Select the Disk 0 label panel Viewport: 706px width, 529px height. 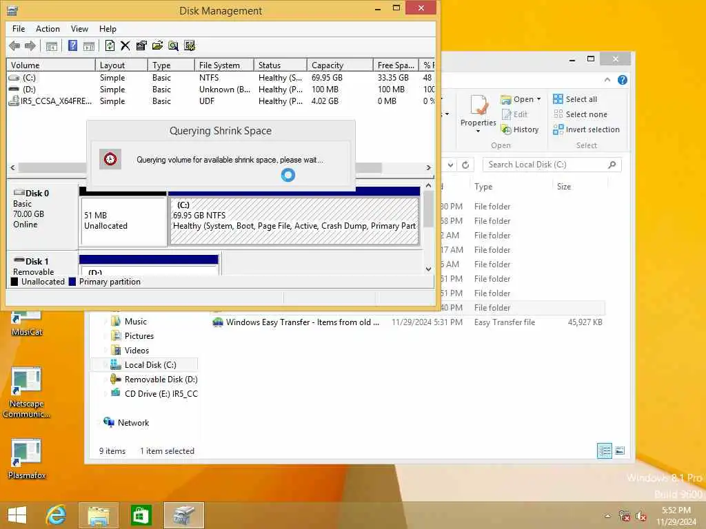(43, 216)
